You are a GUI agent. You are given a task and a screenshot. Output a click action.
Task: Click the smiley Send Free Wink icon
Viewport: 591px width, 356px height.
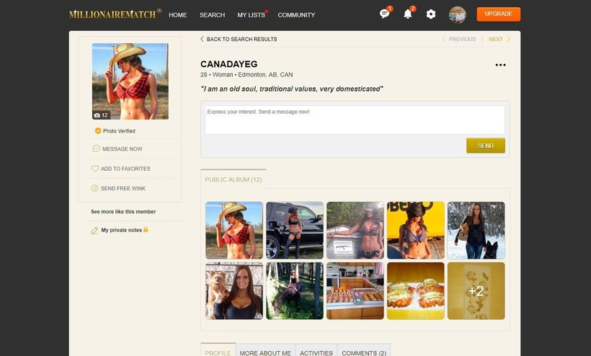pyautogui.click(x=95, y=188)
